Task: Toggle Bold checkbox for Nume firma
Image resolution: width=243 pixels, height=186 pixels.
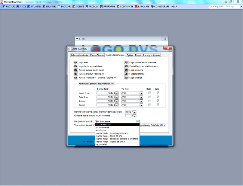Action: (150, 93)
